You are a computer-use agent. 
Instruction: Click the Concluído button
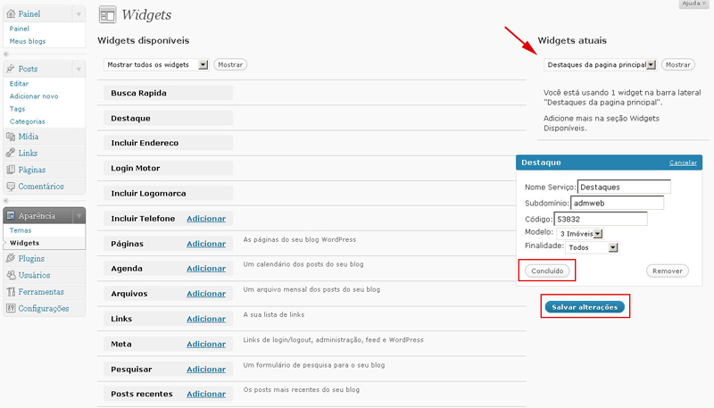(x=545, y=271)
